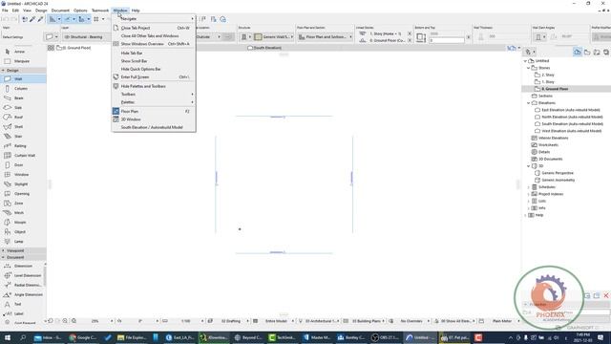This screenshot has width=611, height=344.
Task: Choose Close All Other Tabs and Windows
Action: [x=154, y=36]
